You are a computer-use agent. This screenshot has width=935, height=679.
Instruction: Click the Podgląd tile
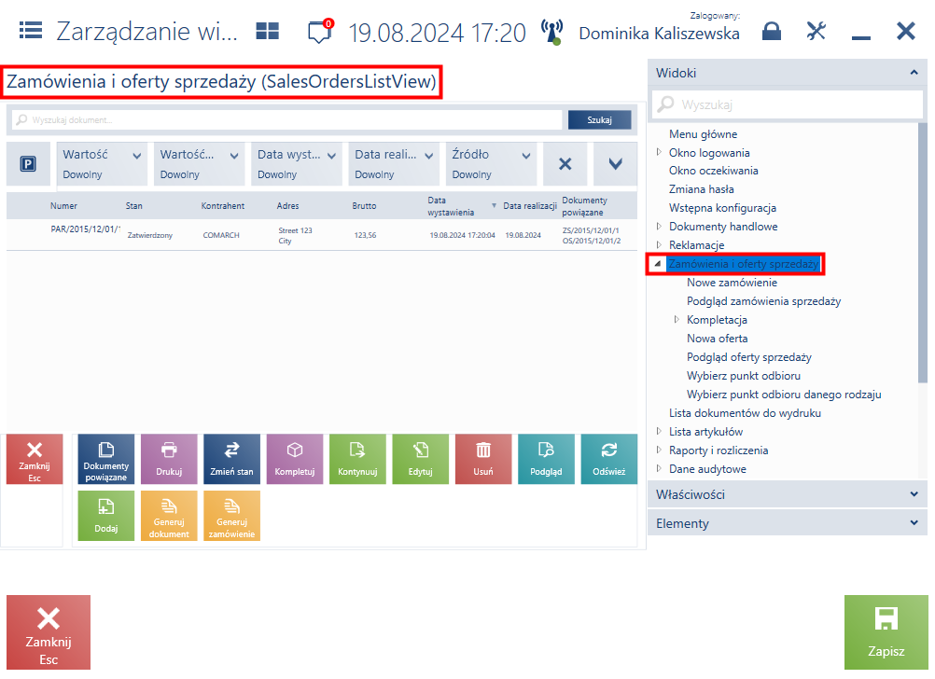point(546,459)
